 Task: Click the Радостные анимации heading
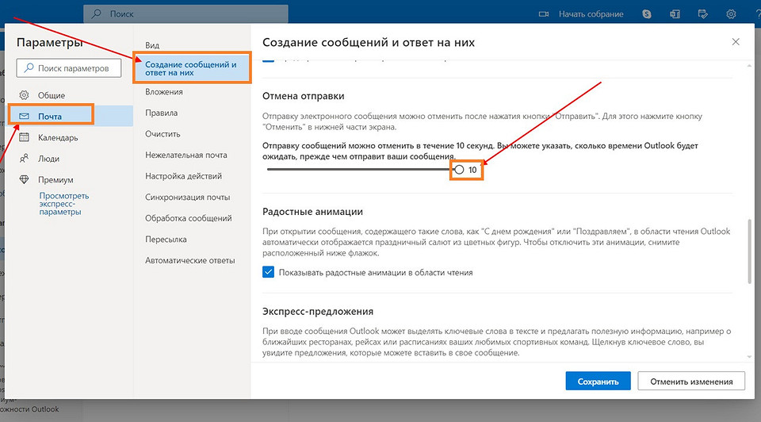312,211
